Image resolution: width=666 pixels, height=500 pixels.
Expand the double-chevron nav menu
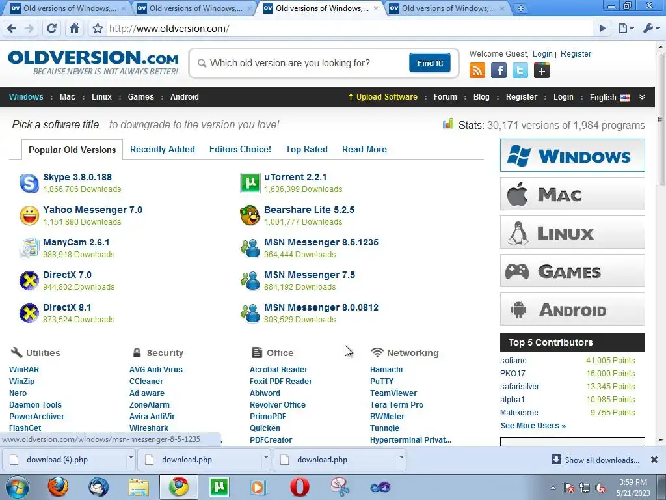coord(642,97)
